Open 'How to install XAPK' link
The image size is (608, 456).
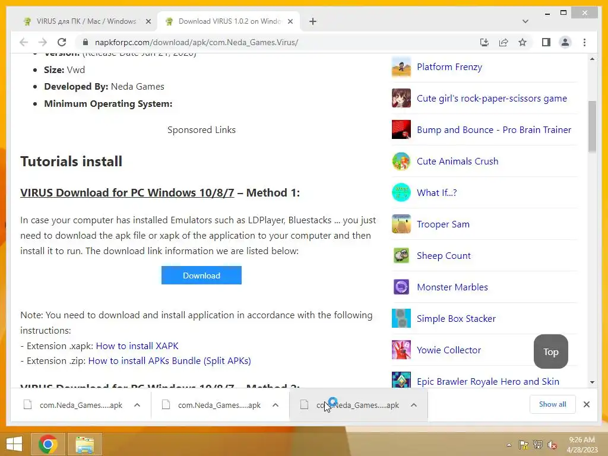click(137, 346)
